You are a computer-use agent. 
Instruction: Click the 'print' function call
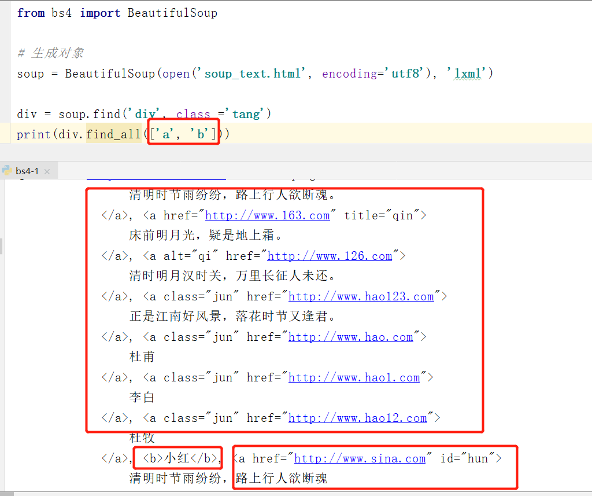[33, 134]
